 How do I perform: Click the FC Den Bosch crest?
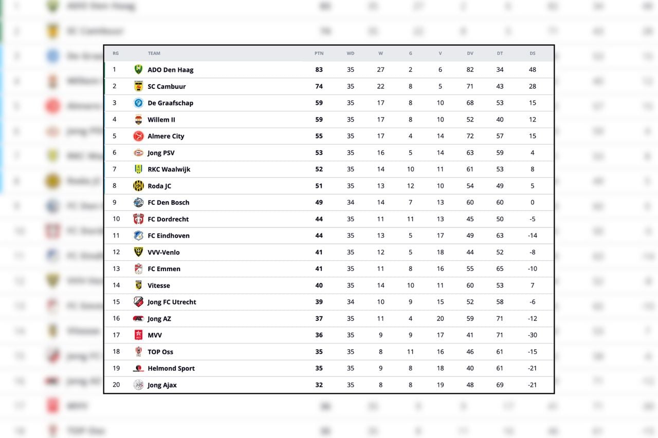click(x=138, y=202)
